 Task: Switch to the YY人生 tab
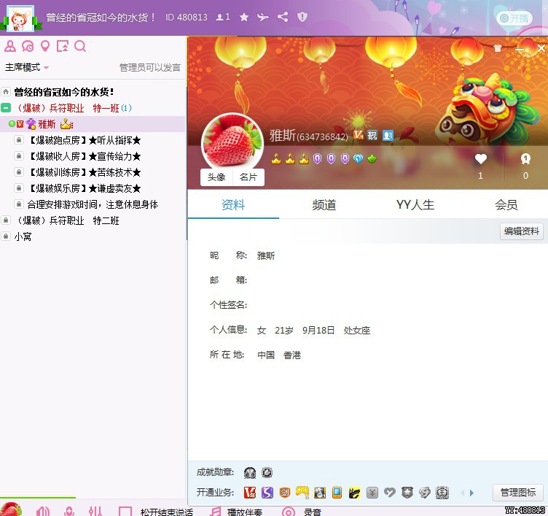(x=415, y=205)
